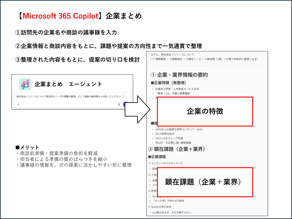Click the heading ② 顕在課題（企業＋業界） in the response
292x219 pixels.
pos(177,149)
